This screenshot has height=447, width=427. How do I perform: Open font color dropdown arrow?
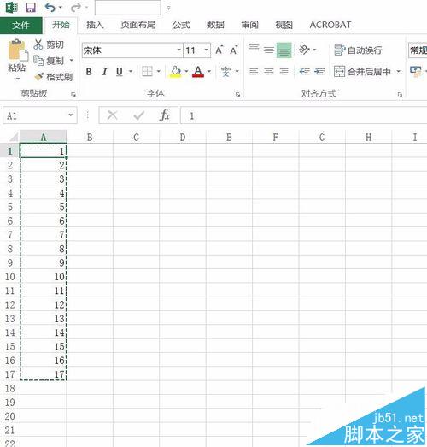pyautogui.click(x=209, y=71)
